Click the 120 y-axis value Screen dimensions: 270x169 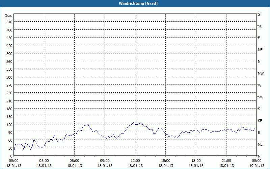9,125
